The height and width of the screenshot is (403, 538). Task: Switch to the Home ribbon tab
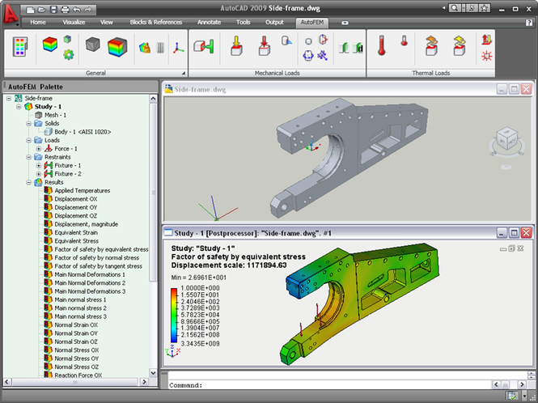coord(38,23)
